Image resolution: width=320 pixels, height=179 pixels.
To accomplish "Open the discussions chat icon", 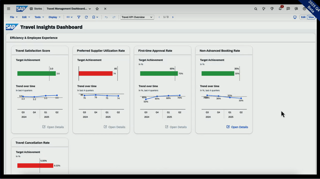I will point(288,9).
